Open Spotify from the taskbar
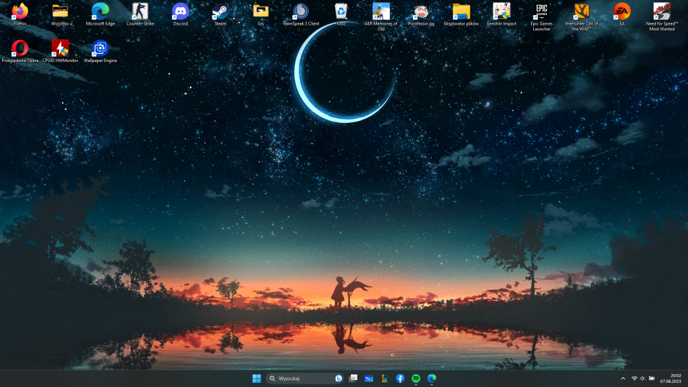 click(416, 378)
